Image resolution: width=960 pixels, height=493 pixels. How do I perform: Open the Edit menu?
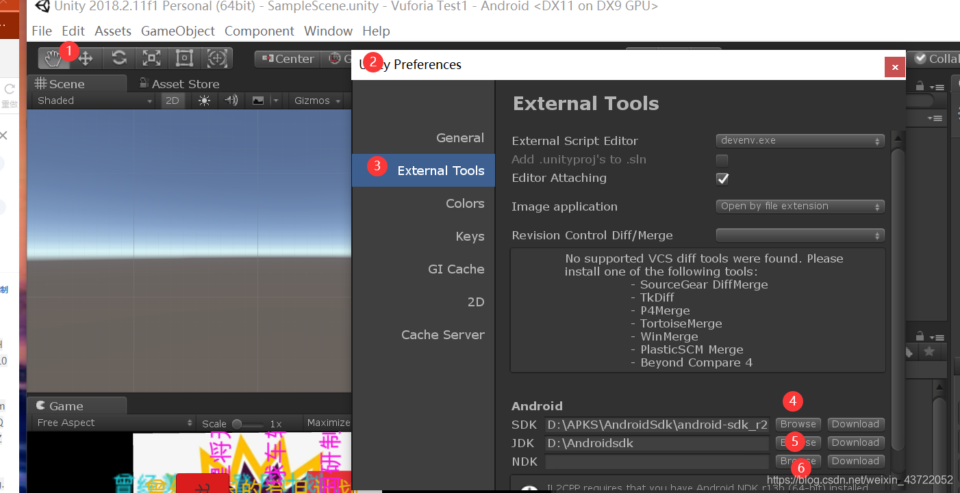73,31
